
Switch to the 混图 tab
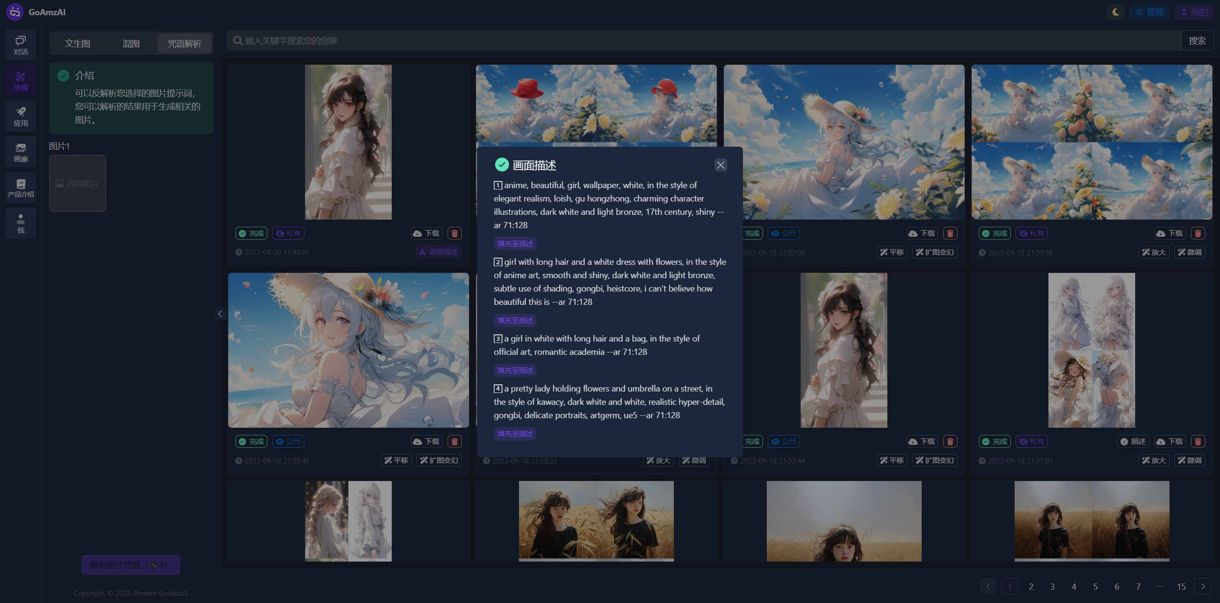point(131,44)
